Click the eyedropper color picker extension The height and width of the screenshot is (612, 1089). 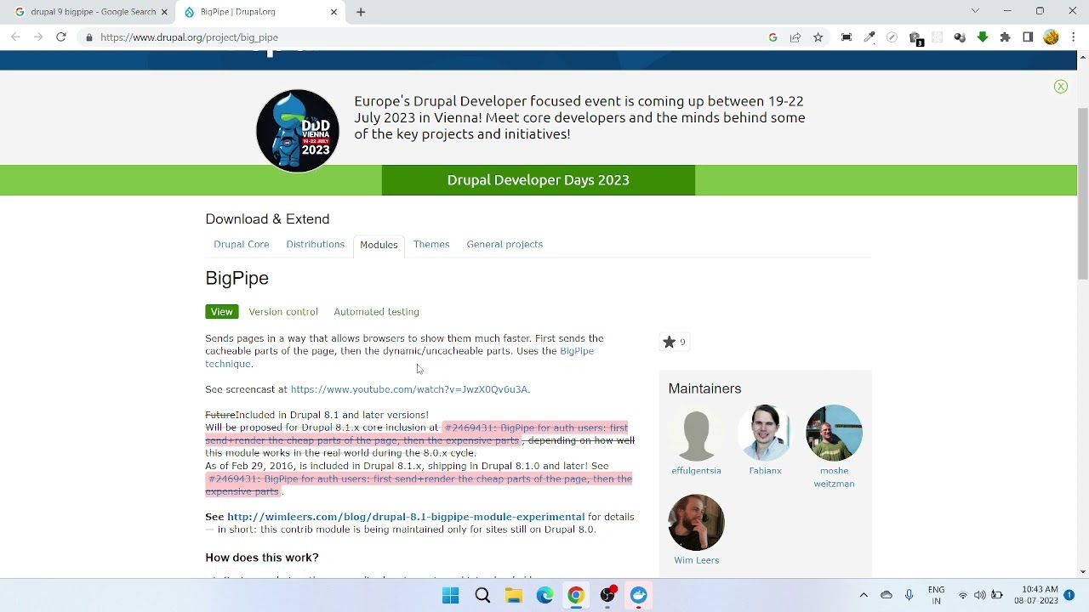tap(869, 37)
